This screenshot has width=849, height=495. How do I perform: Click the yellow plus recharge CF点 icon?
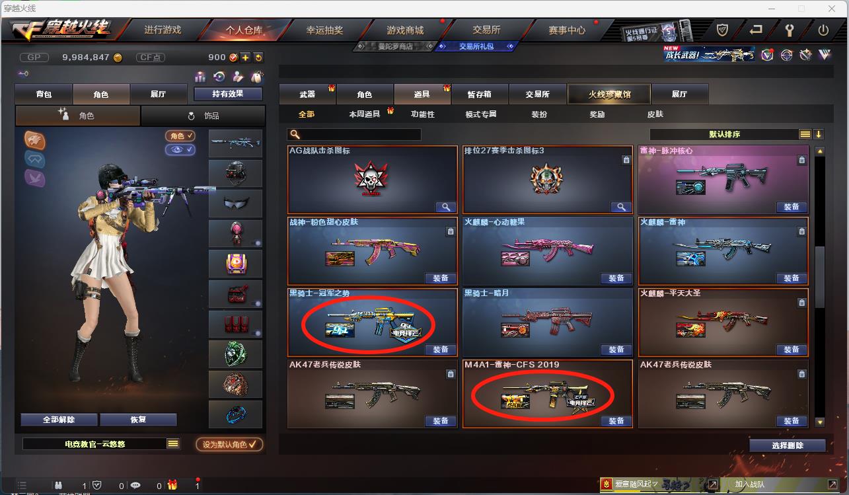[x=245, y=57]
